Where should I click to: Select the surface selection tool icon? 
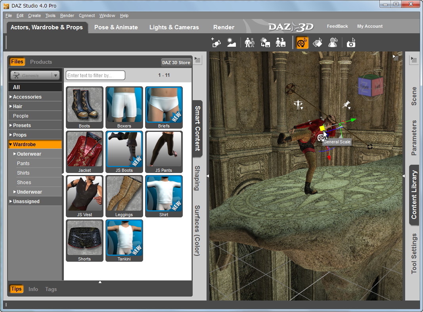tap(318, 42)
